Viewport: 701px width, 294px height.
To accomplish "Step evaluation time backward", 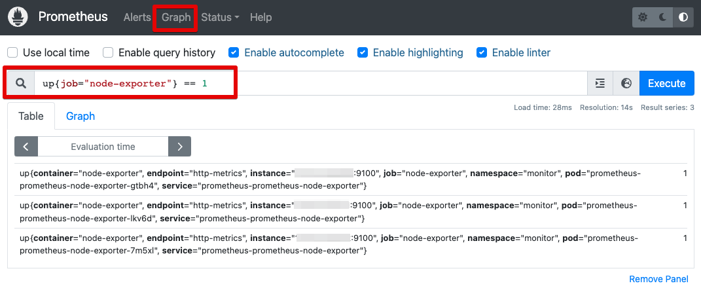I will click(x=26, y=146).
